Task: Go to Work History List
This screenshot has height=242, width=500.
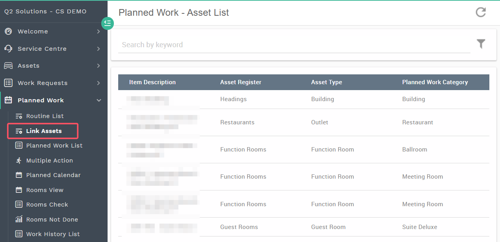Action: (x=53, y=234)
